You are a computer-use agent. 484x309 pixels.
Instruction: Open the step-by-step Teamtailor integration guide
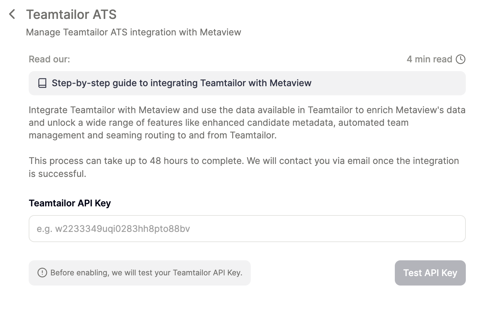181,83
